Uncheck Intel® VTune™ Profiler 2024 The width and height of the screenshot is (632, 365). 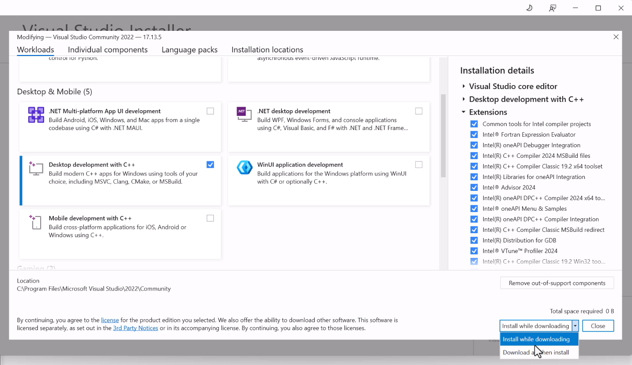tap(474, 251)
